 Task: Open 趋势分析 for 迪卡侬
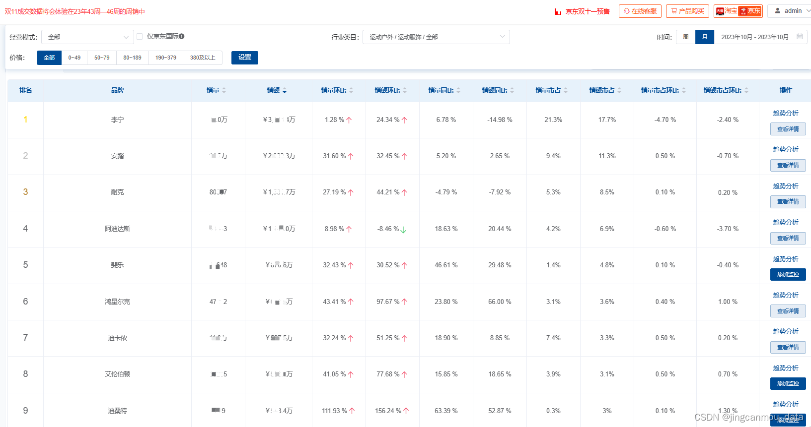tap(786, 331)
